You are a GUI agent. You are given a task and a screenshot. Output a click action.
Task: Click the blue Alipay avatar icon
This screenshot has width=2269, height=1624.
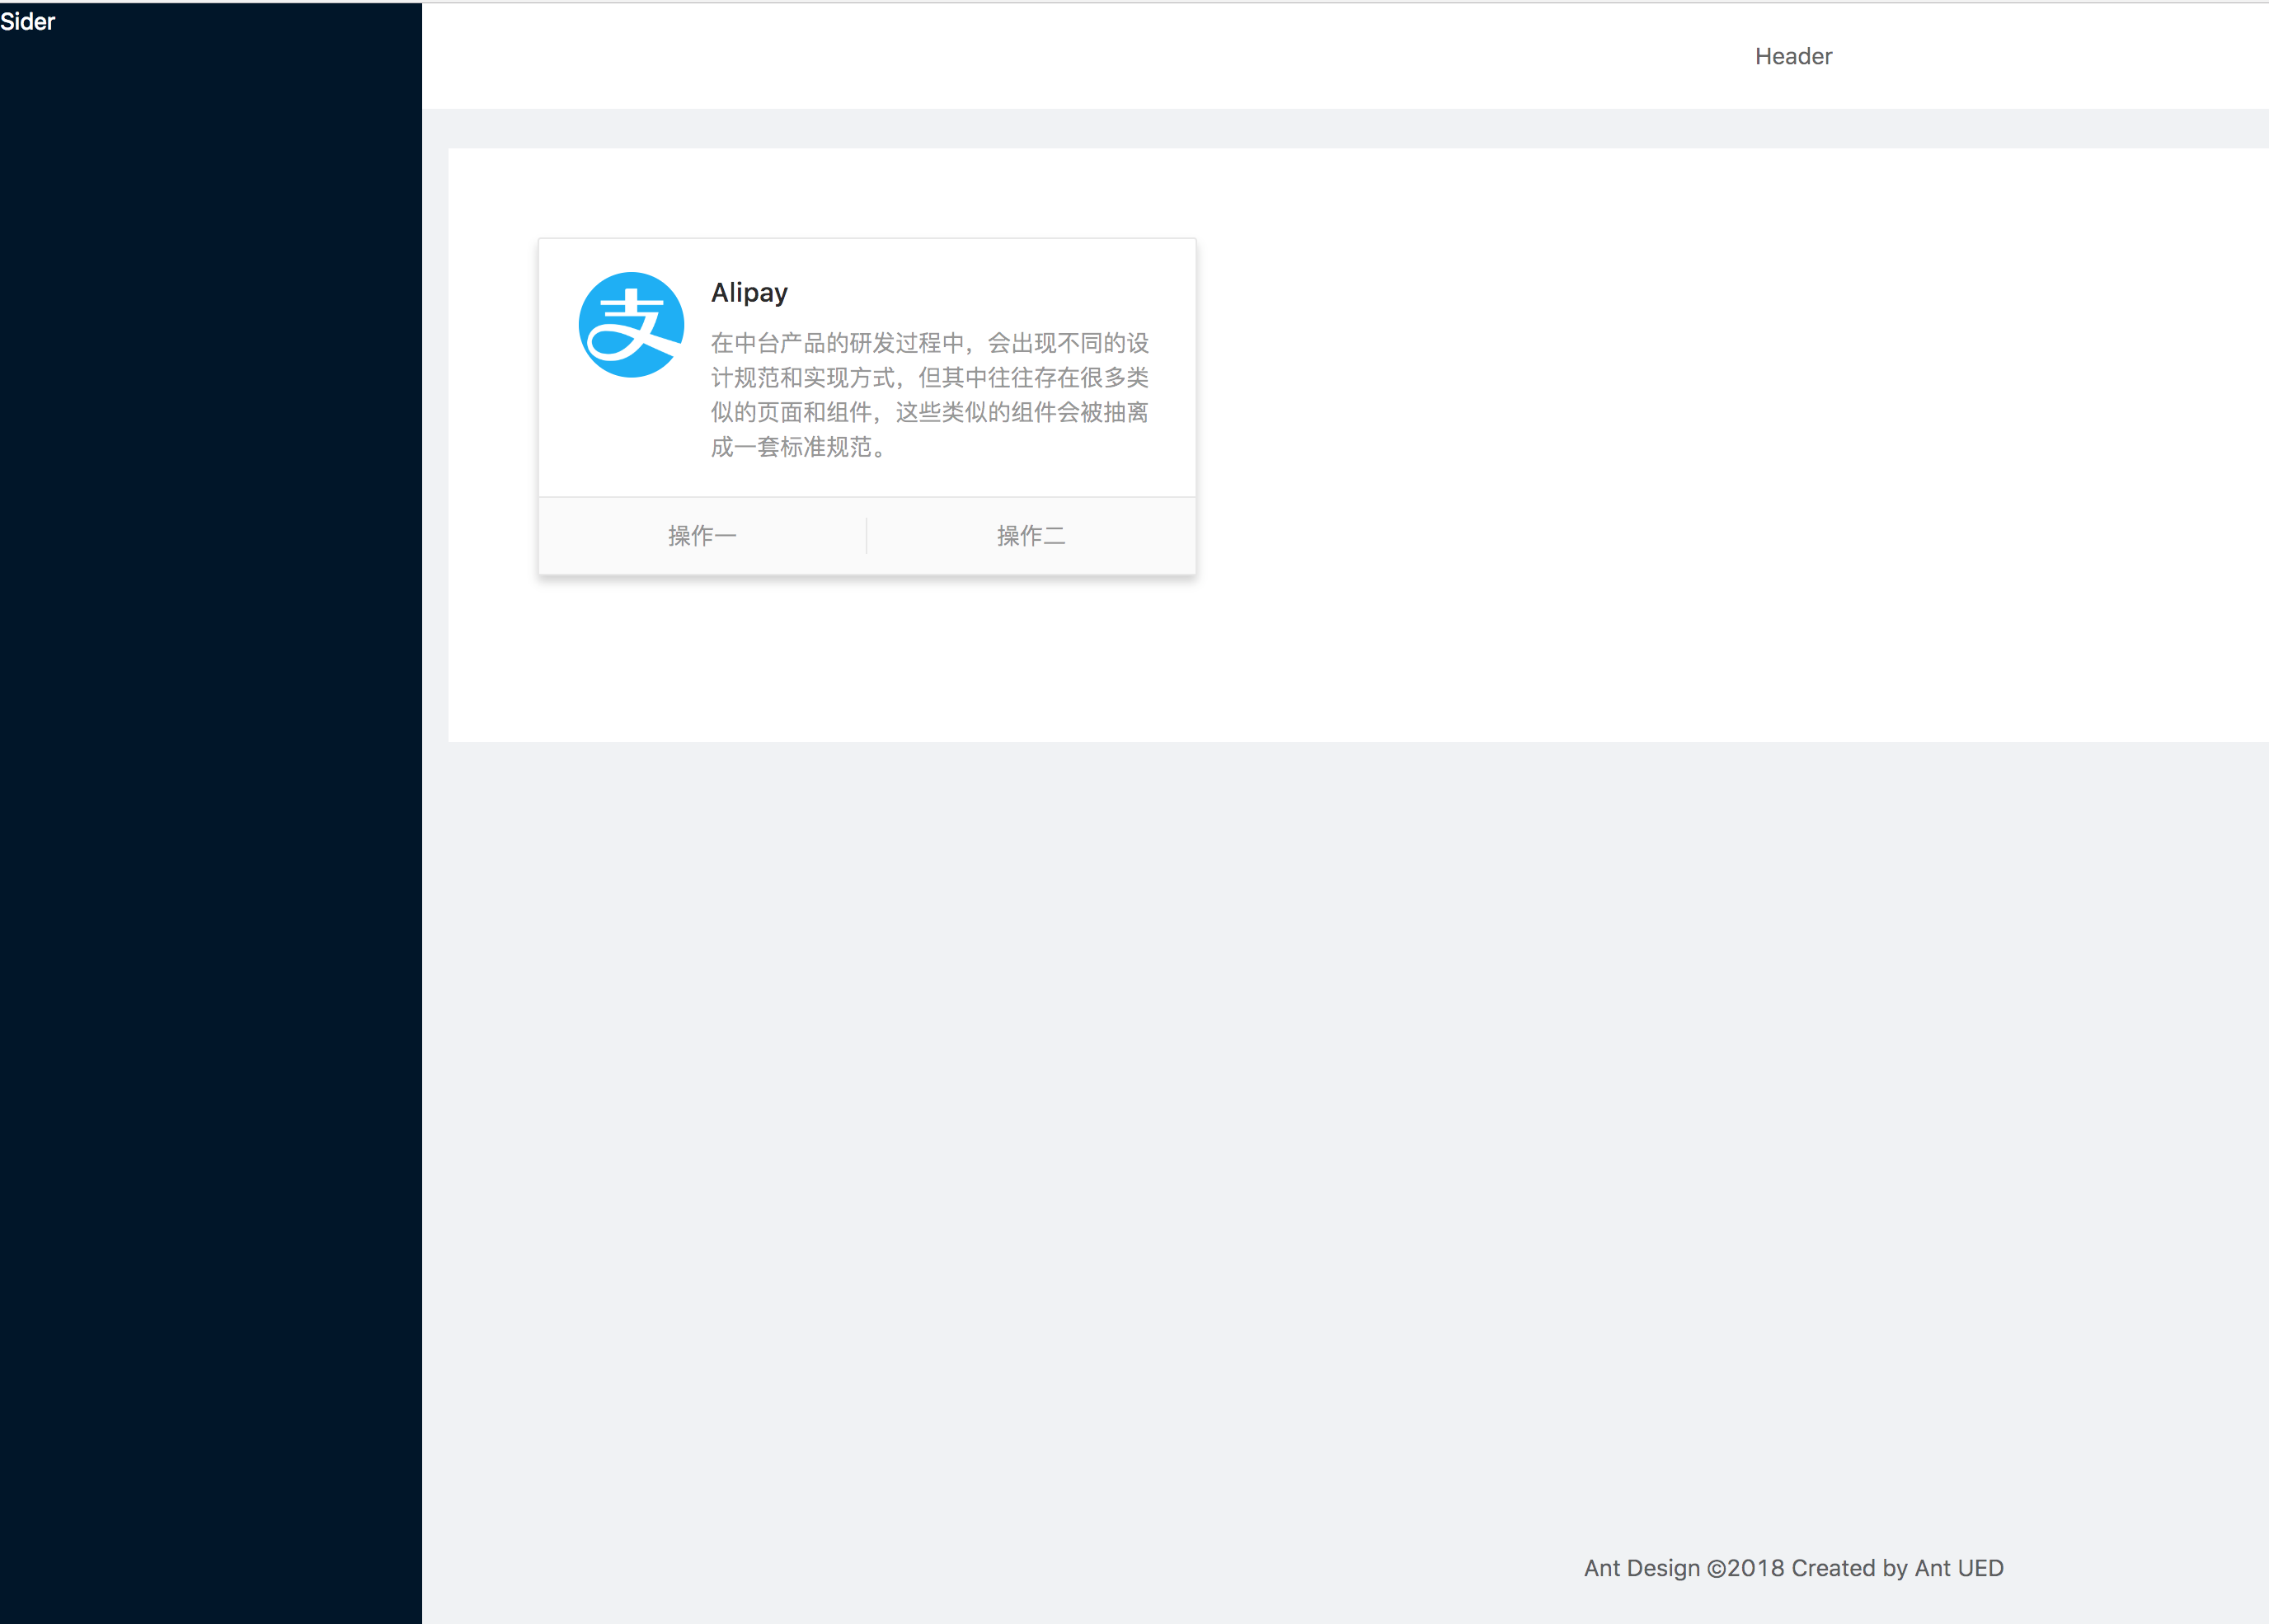click(x=631, y=325)
